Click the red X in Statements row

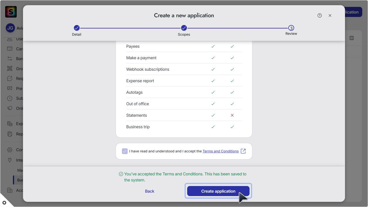click(232, 115)
